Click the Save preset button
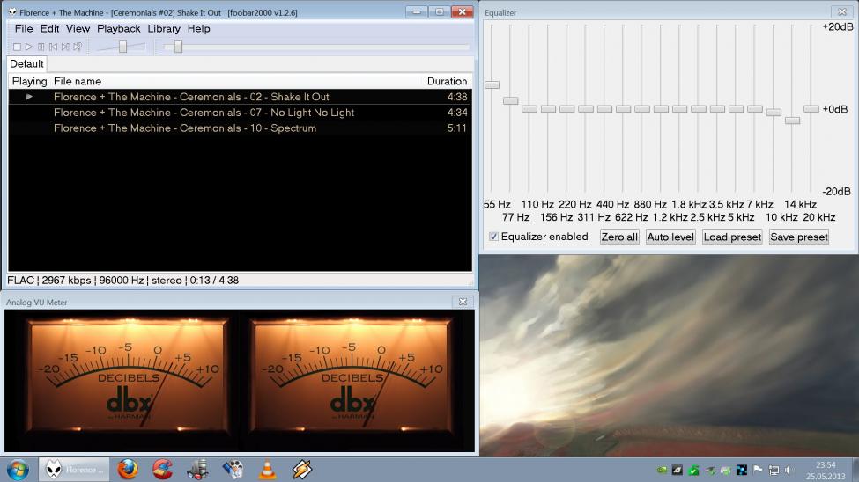 (x=799, y=237)
